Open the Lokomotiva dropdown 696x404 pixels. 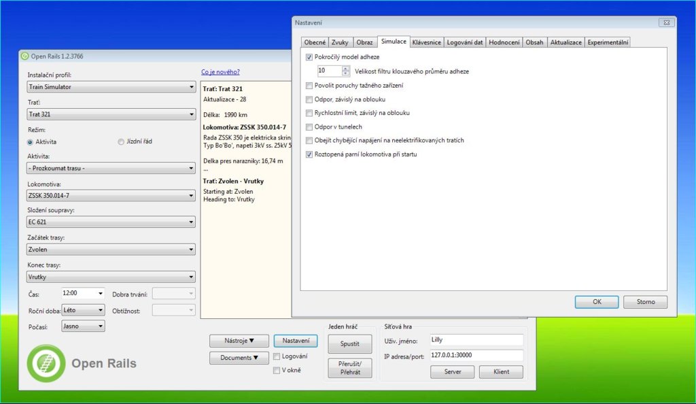111,195
